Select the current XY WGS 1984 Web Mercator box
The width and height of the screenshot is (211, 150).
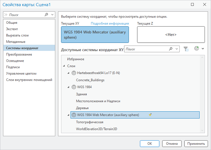[x=95, y=35]
